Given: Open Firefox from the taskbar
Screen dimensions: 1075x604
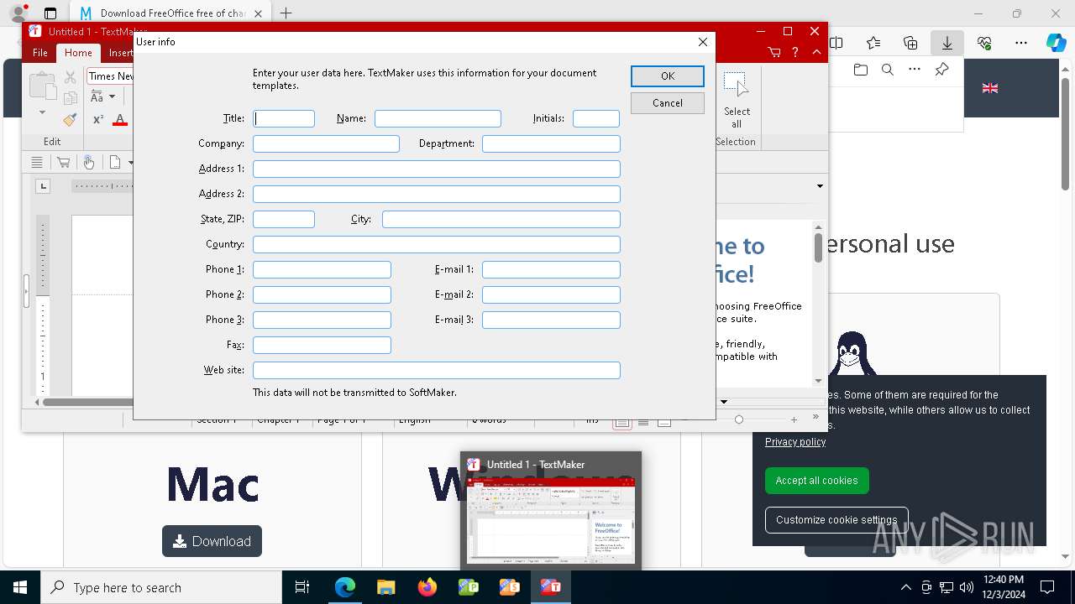Looking at the screenshot, I should pos(427,587).
